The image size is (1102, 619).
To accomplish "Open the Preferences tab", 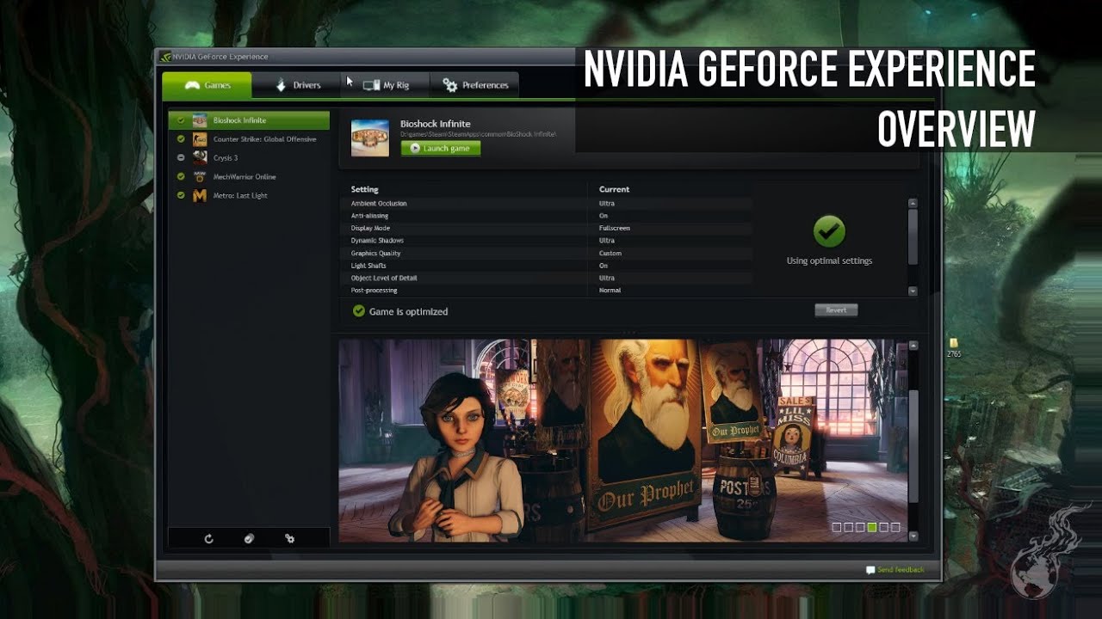I will tap(474, 85).
